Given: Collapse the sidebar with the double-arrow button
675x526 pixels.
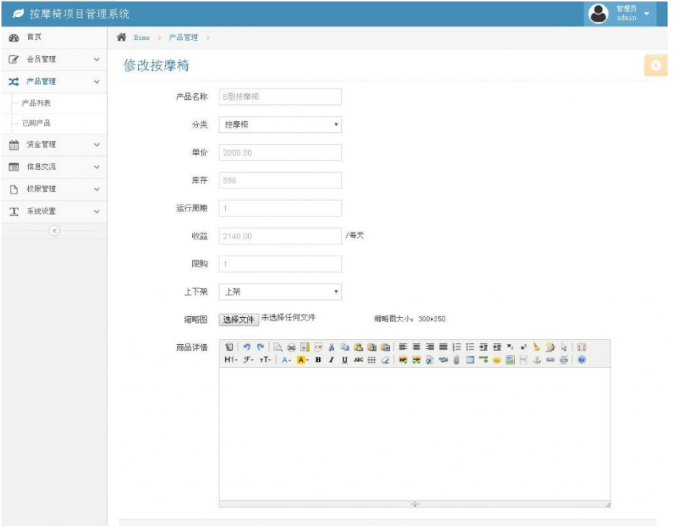Looking at the screenshot, I should coord(53,230).
